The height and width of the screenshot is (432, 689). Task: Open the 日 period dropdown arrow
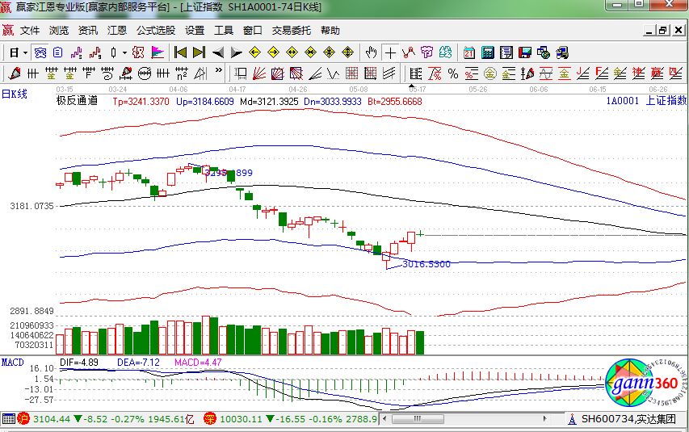(x=26, y=52)
